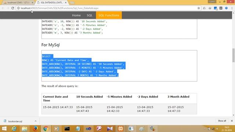Click the INTERVAL -2 DAY code line
This screenshot has width=235, height=132.
(x=79, y=71)
